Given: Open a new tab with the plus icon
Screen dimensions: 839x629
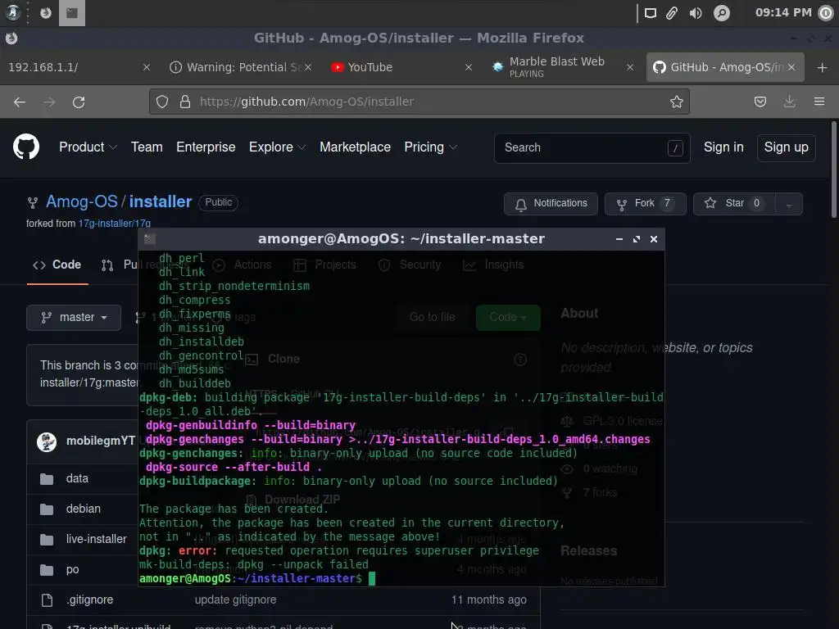Looking at the screenshot, I should [823, 67].
